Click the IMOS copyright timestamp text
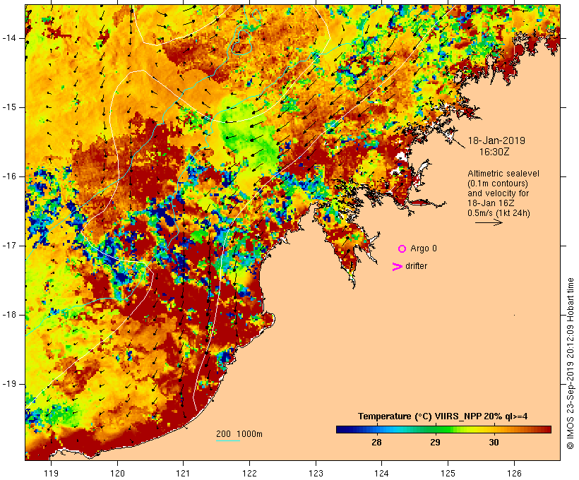 pos(570,364)
